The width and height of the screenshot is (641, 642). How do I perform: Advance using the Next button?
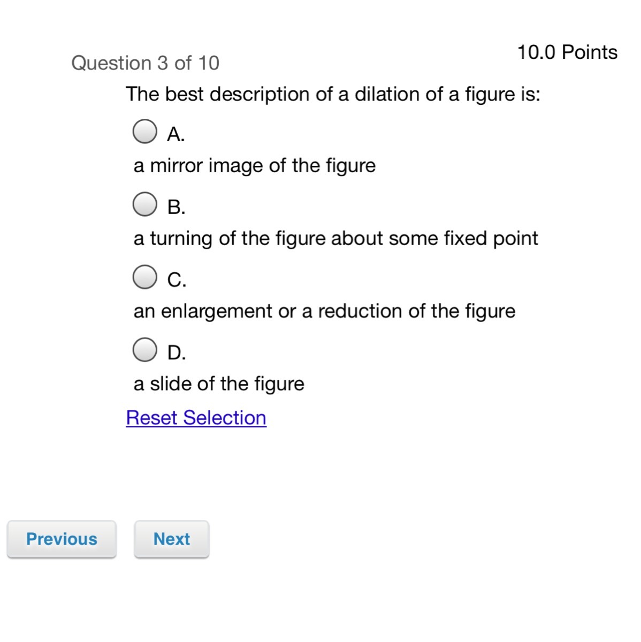tap(171, 539)
